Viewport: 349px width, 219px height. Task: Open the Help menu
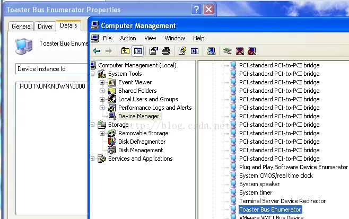click(199, 38)
